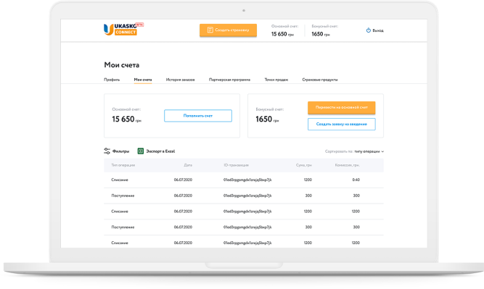Click the document icon in Создать страховку button
Viewport: 484px width, 289px height.
pyautogui.click(x=210, y=30)
